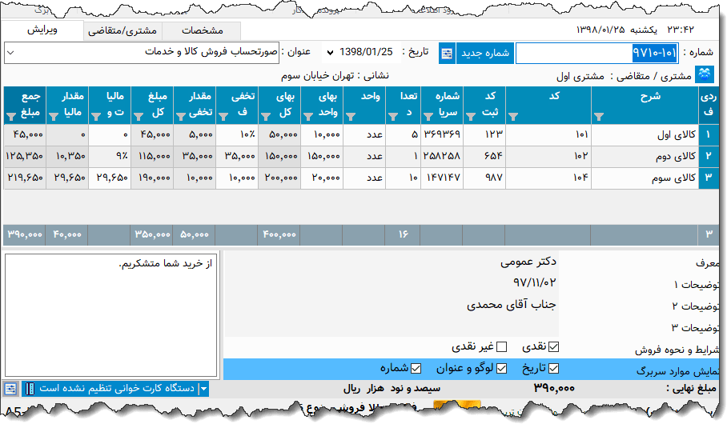Click the notes box از خرید شما متشکریم

coord(110,315)
